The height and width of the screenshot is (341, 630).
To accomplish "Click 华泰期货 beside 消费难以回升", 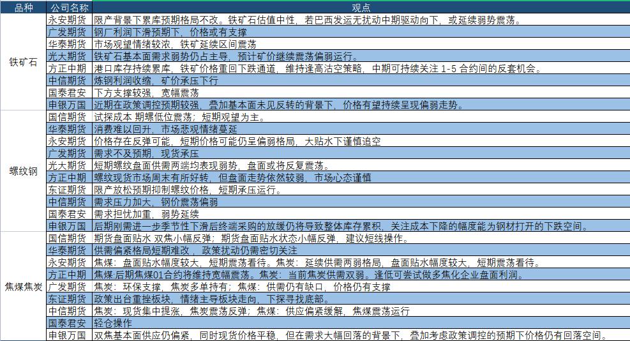I will [70, 129].
